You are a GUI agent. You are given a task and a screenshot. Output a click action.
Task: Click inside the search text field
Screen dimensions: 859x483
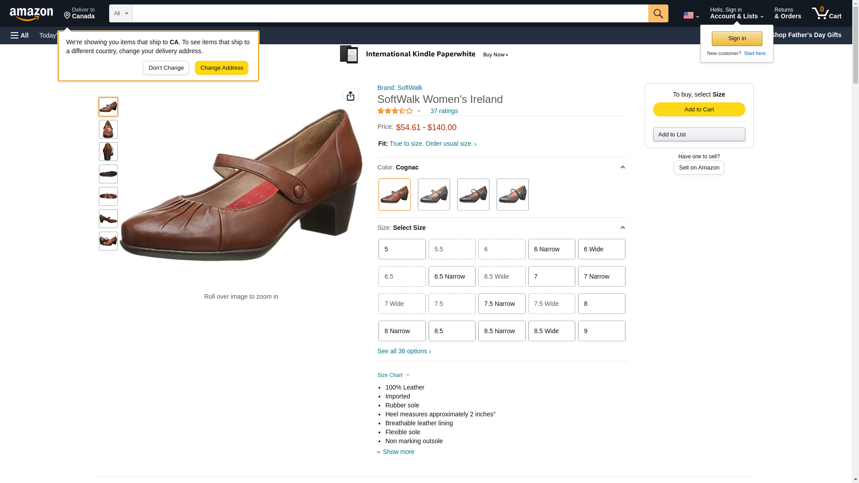point(389,13)
